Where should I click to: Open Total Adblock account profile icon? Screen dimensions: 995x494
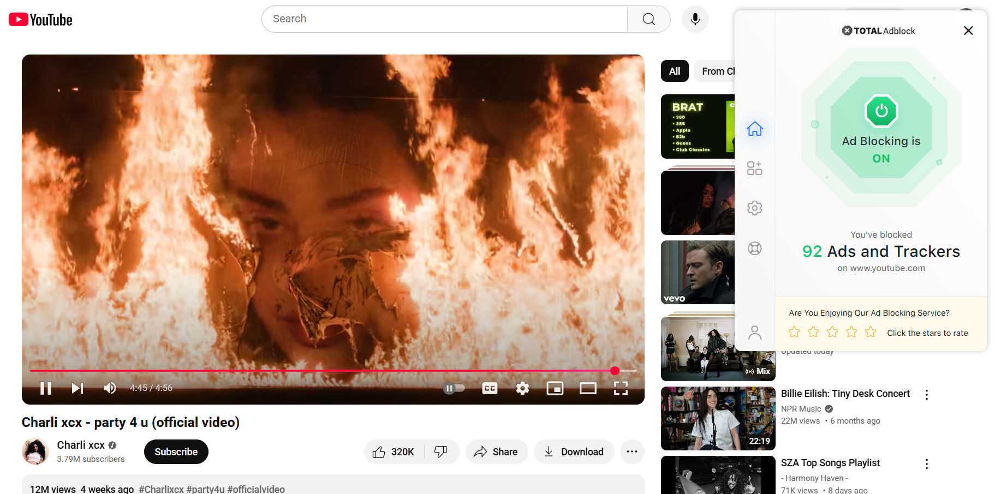(x=755, y=332)
